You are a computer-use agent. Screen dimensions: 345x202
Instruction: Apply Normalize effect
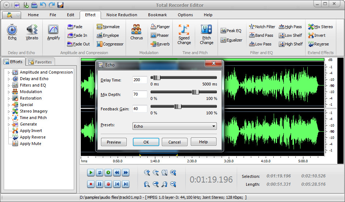click(108, 27)
